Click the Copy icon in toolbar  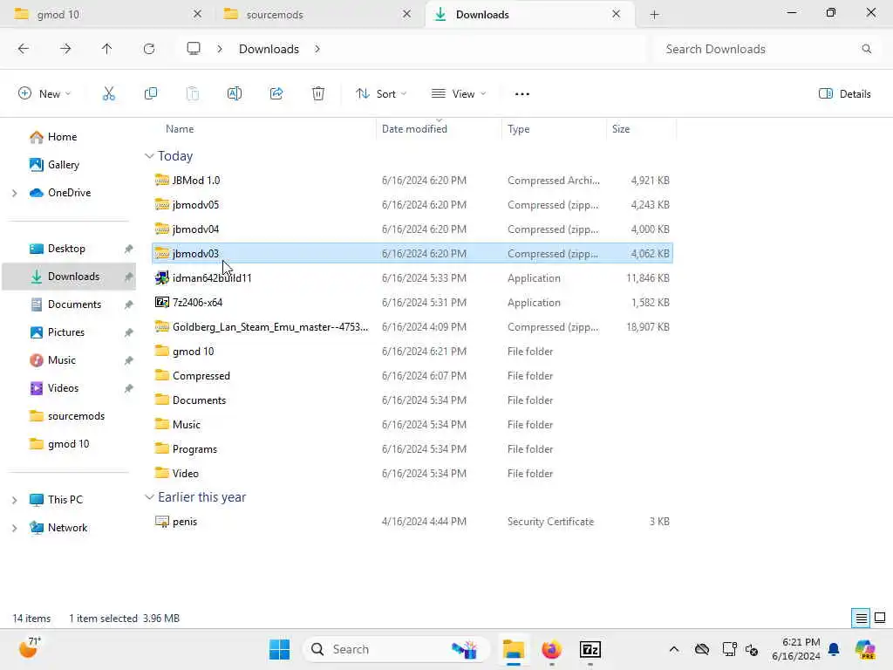click(150, 94)
